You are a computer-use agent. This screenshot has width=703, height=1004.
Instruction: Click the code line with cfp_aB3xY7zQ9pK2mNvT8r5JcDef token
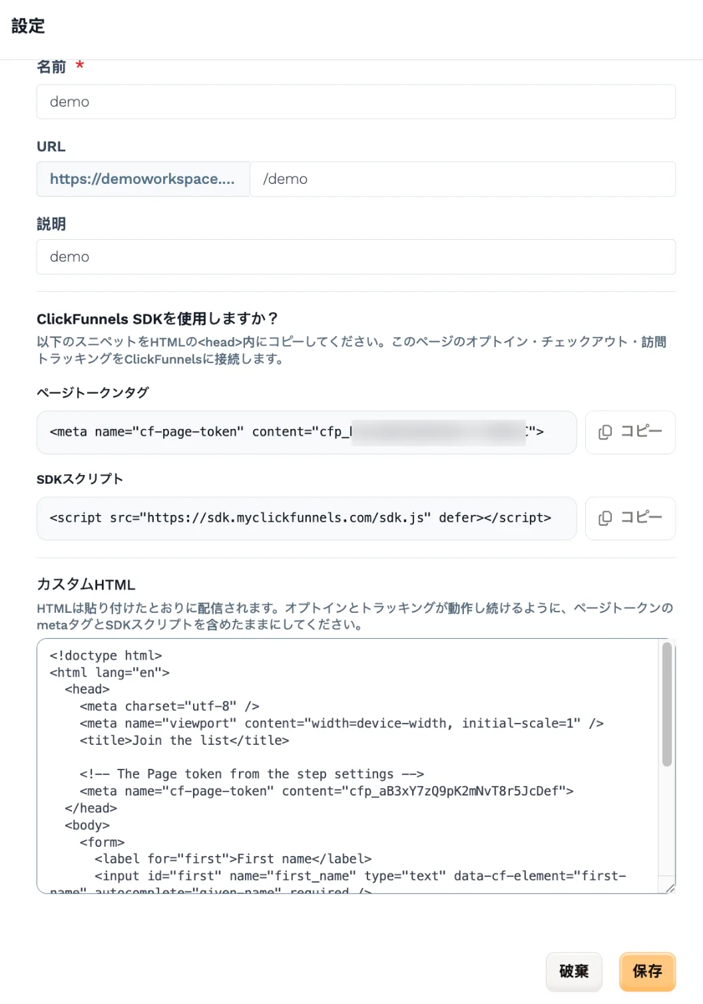[327, 791]
